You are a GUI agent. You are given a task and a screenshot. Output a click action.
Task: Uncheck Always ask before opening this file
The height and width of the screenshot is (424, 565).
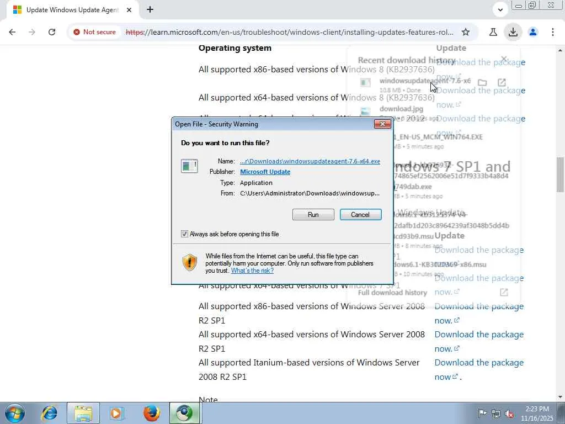pos(184,234)
